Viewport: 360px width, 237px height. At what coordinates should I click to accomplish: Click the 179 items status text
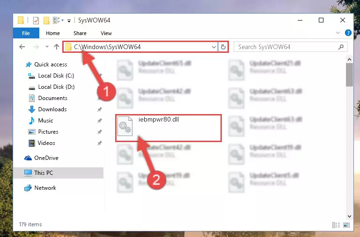(30, 224)
